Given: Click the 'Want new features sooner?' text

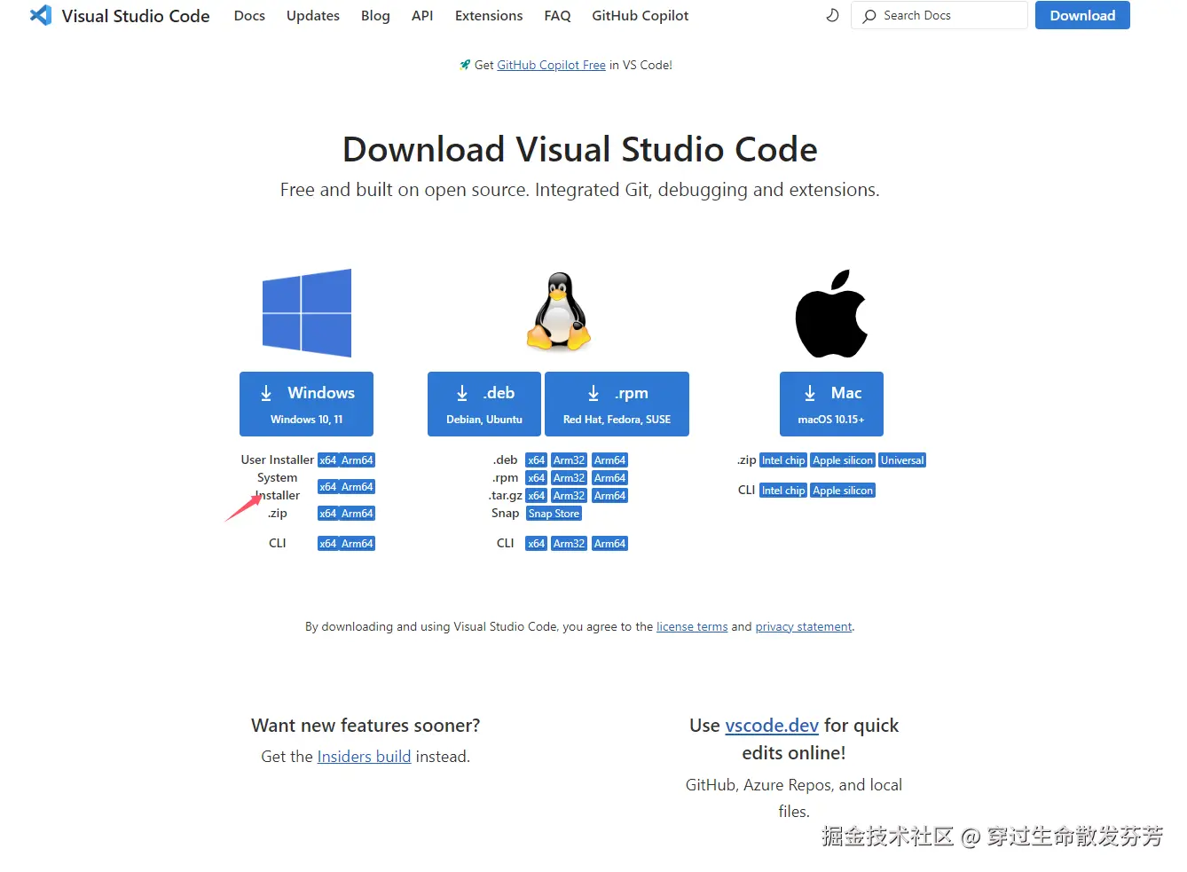Looking at the screenshot, I should point(366,726).
